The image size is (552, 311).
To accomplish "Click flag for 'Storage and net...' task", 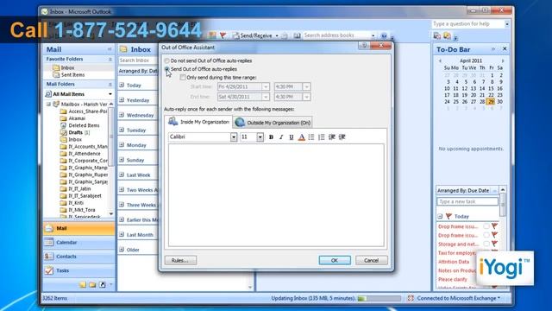I will (494, 244).
